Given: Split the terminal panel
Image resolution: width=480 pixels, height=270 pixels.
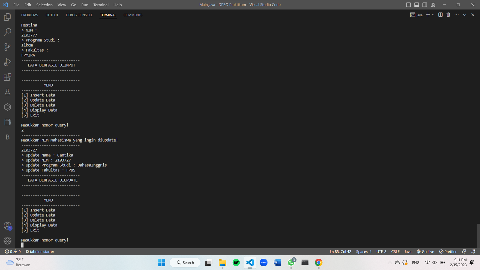Looking at the screenshot, I should [440, 15].
